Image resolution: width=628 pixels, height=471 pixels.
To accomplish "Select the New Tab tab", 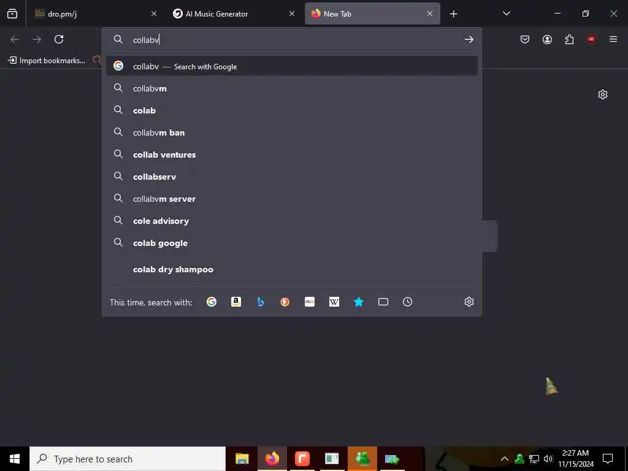I will [372, 13].
